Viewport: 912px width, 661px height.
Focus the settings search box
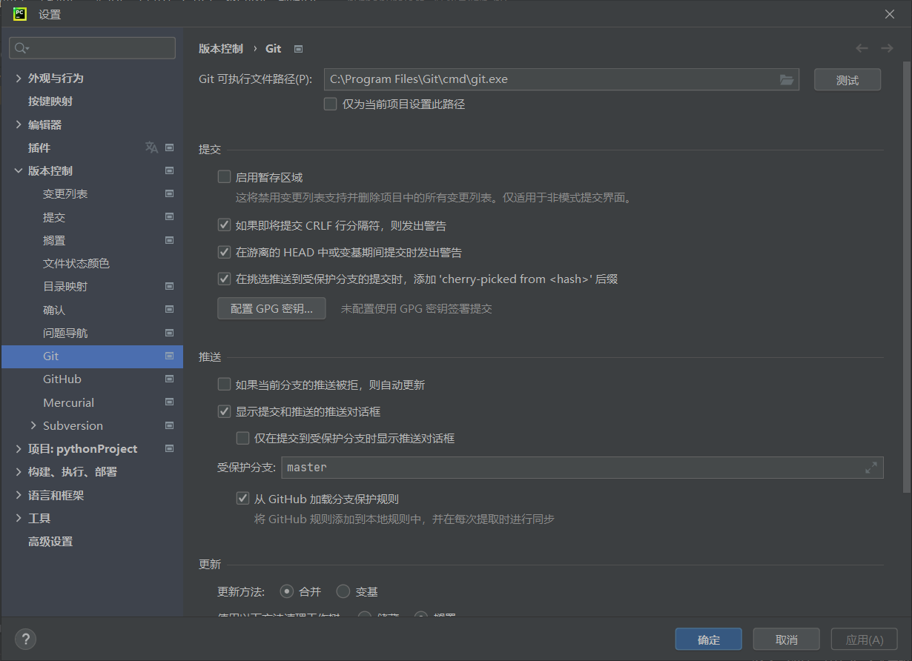coord(92,48)
